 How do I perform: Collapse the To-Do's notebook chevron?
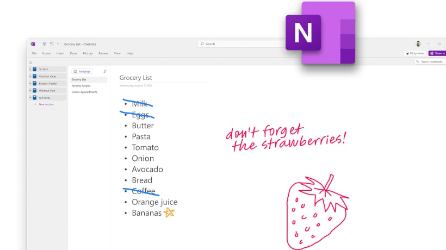tap(30, 69)
